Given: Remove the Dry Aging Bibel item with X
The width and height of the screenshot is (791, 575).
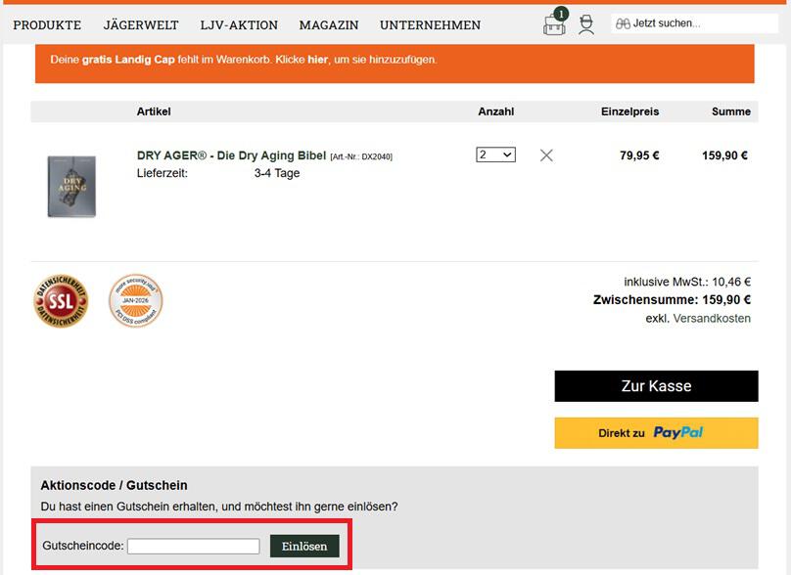Looking at the screenshot, I should (546, 155).
